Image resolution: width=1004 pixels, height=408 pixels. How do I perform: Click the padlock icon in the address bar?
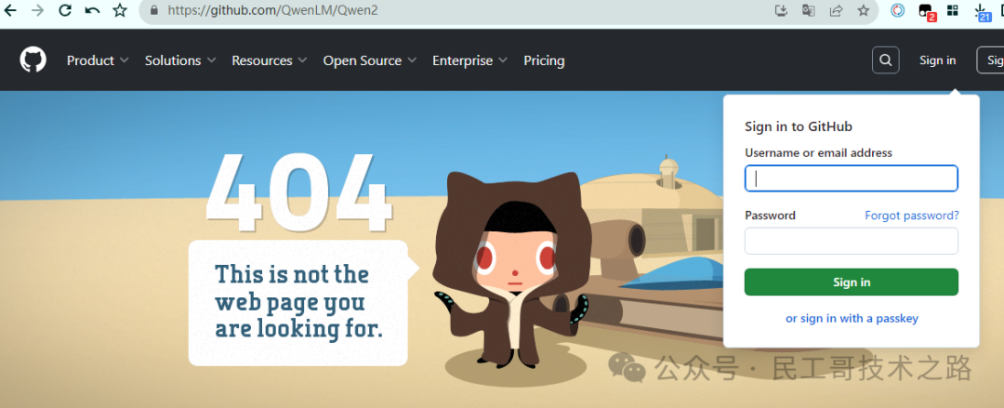tap(153, 10)
